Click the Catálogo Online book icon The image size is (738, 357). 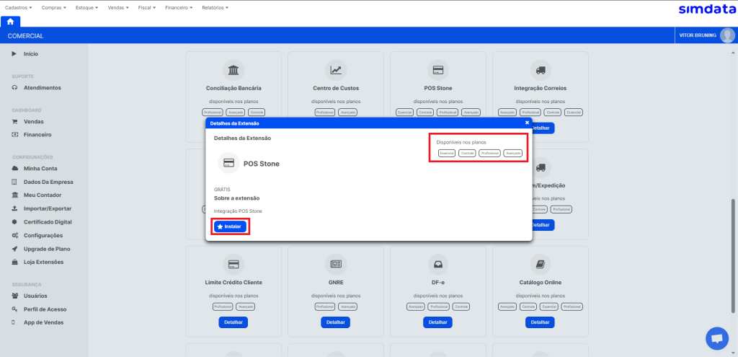(x=541, y=265)
